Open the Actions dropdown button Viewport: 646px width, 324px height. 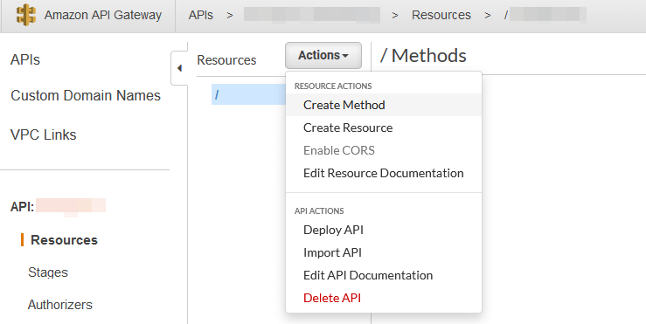pyautogui.click(x=323, y=55)
